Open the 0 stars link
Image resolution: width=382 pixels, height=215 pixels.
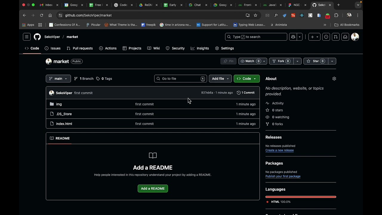(277, 110)
